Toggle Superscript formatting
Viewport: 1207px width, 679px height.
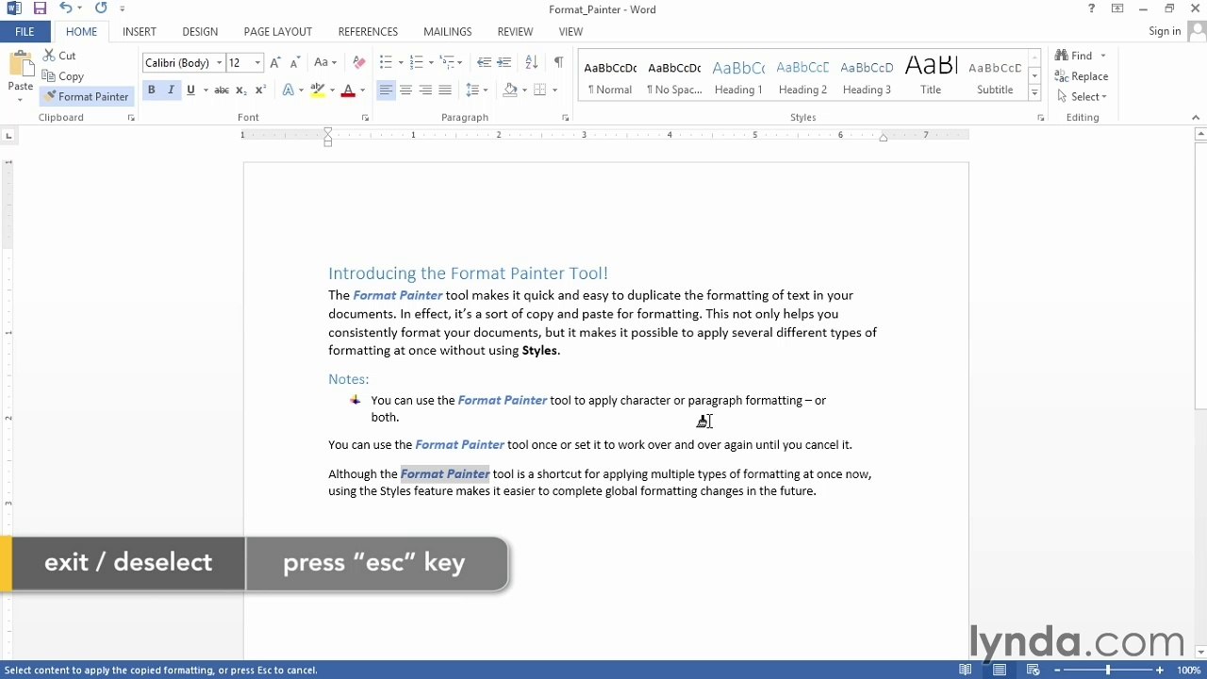click(x=261, y=91)
